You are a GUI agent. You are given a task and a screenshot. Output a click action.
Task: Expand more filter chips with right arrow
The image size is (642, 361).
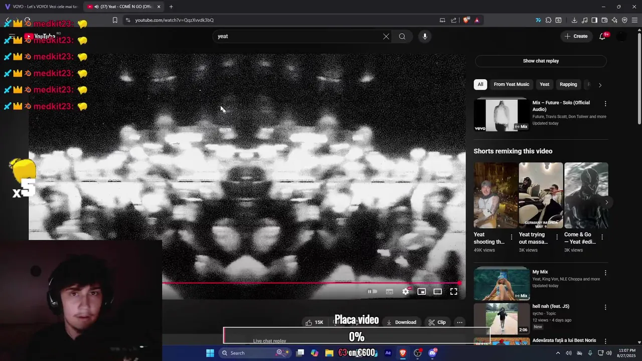(600, 85)
